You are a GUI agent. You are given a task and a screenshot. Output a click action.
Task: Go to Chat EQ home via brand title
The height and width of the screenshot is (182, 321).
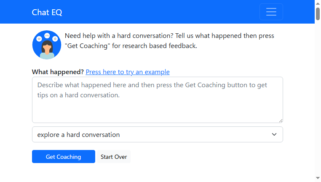[x=47, y=12]
